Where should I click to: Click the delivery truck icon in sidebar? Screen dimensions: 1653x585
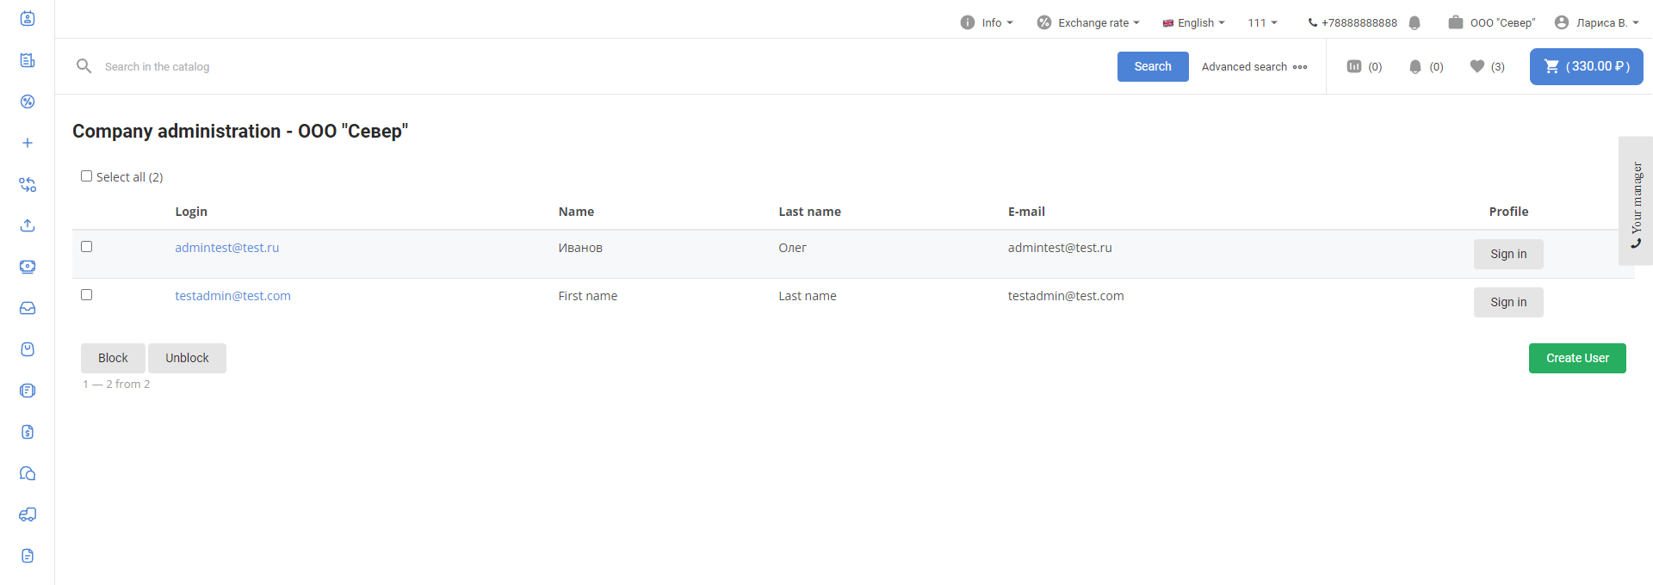click(x=28, y=514)
